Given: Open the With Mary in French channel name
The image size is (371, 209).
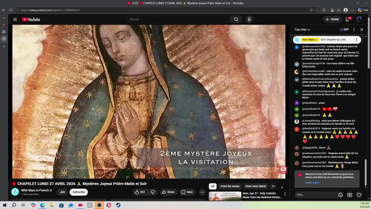Looking at the screenshot, I should pyautogui.click(x=35, y=190).
